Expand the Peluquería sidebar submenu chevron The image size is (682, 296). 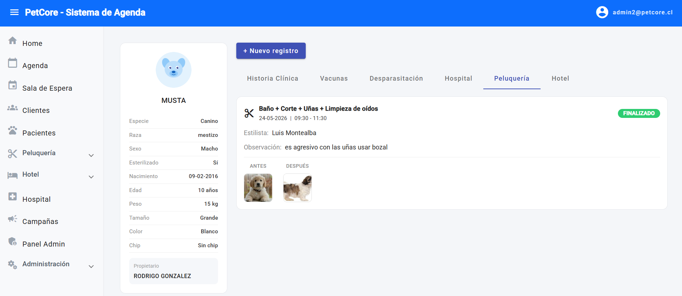click(91, 156)
